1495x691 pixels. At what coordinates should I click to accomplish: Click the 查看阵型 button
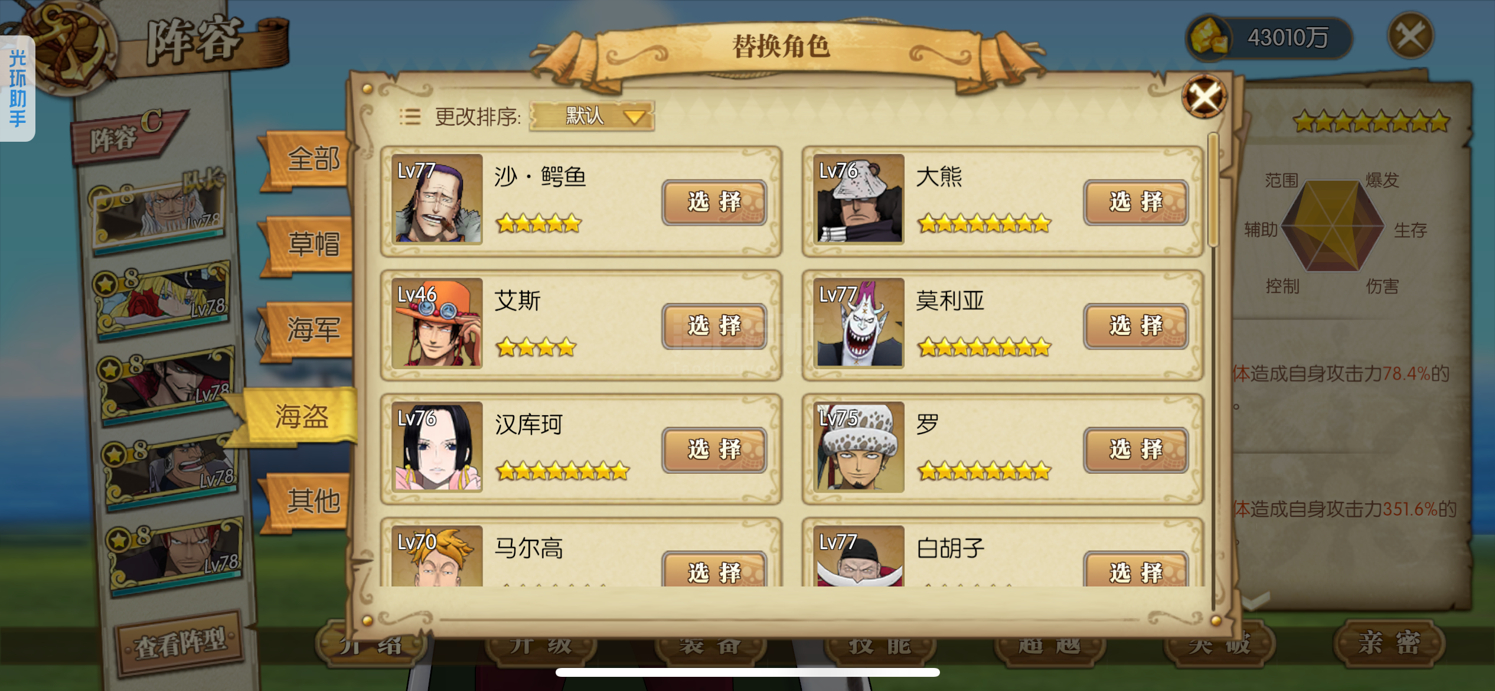pyautogui.click(x=181, y=643)
